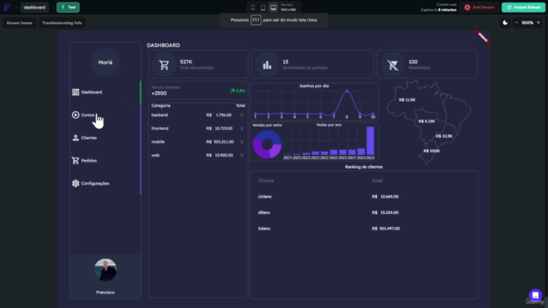Click the R$ 500K label on Brazil map
The height and width of the screenshot is (308, 548).
point(432,151)
